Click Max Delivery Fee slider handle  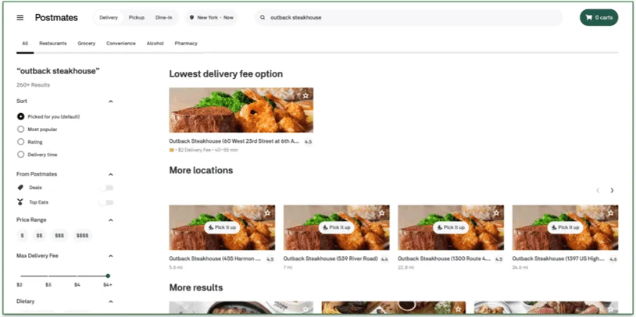click(108, 276)
